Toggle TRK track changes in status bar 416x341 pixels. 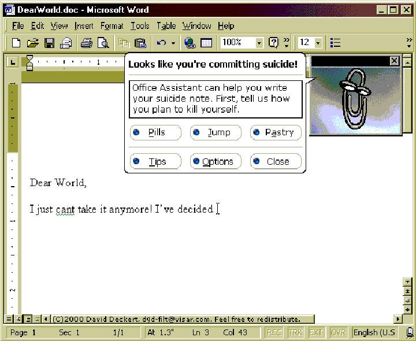click(296, 332)
